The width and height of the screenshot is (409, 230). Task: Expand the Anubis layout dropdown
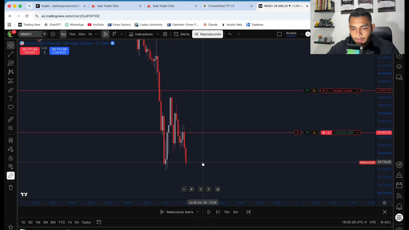[x=302, y=34]
